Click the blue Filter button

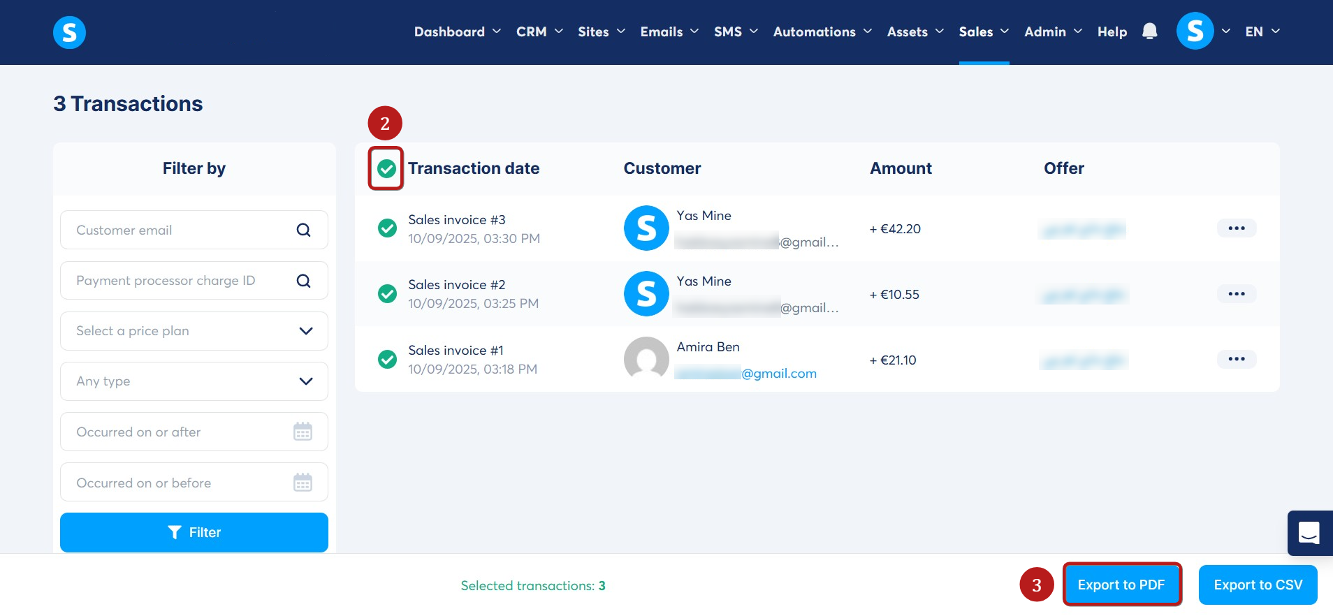194,532
